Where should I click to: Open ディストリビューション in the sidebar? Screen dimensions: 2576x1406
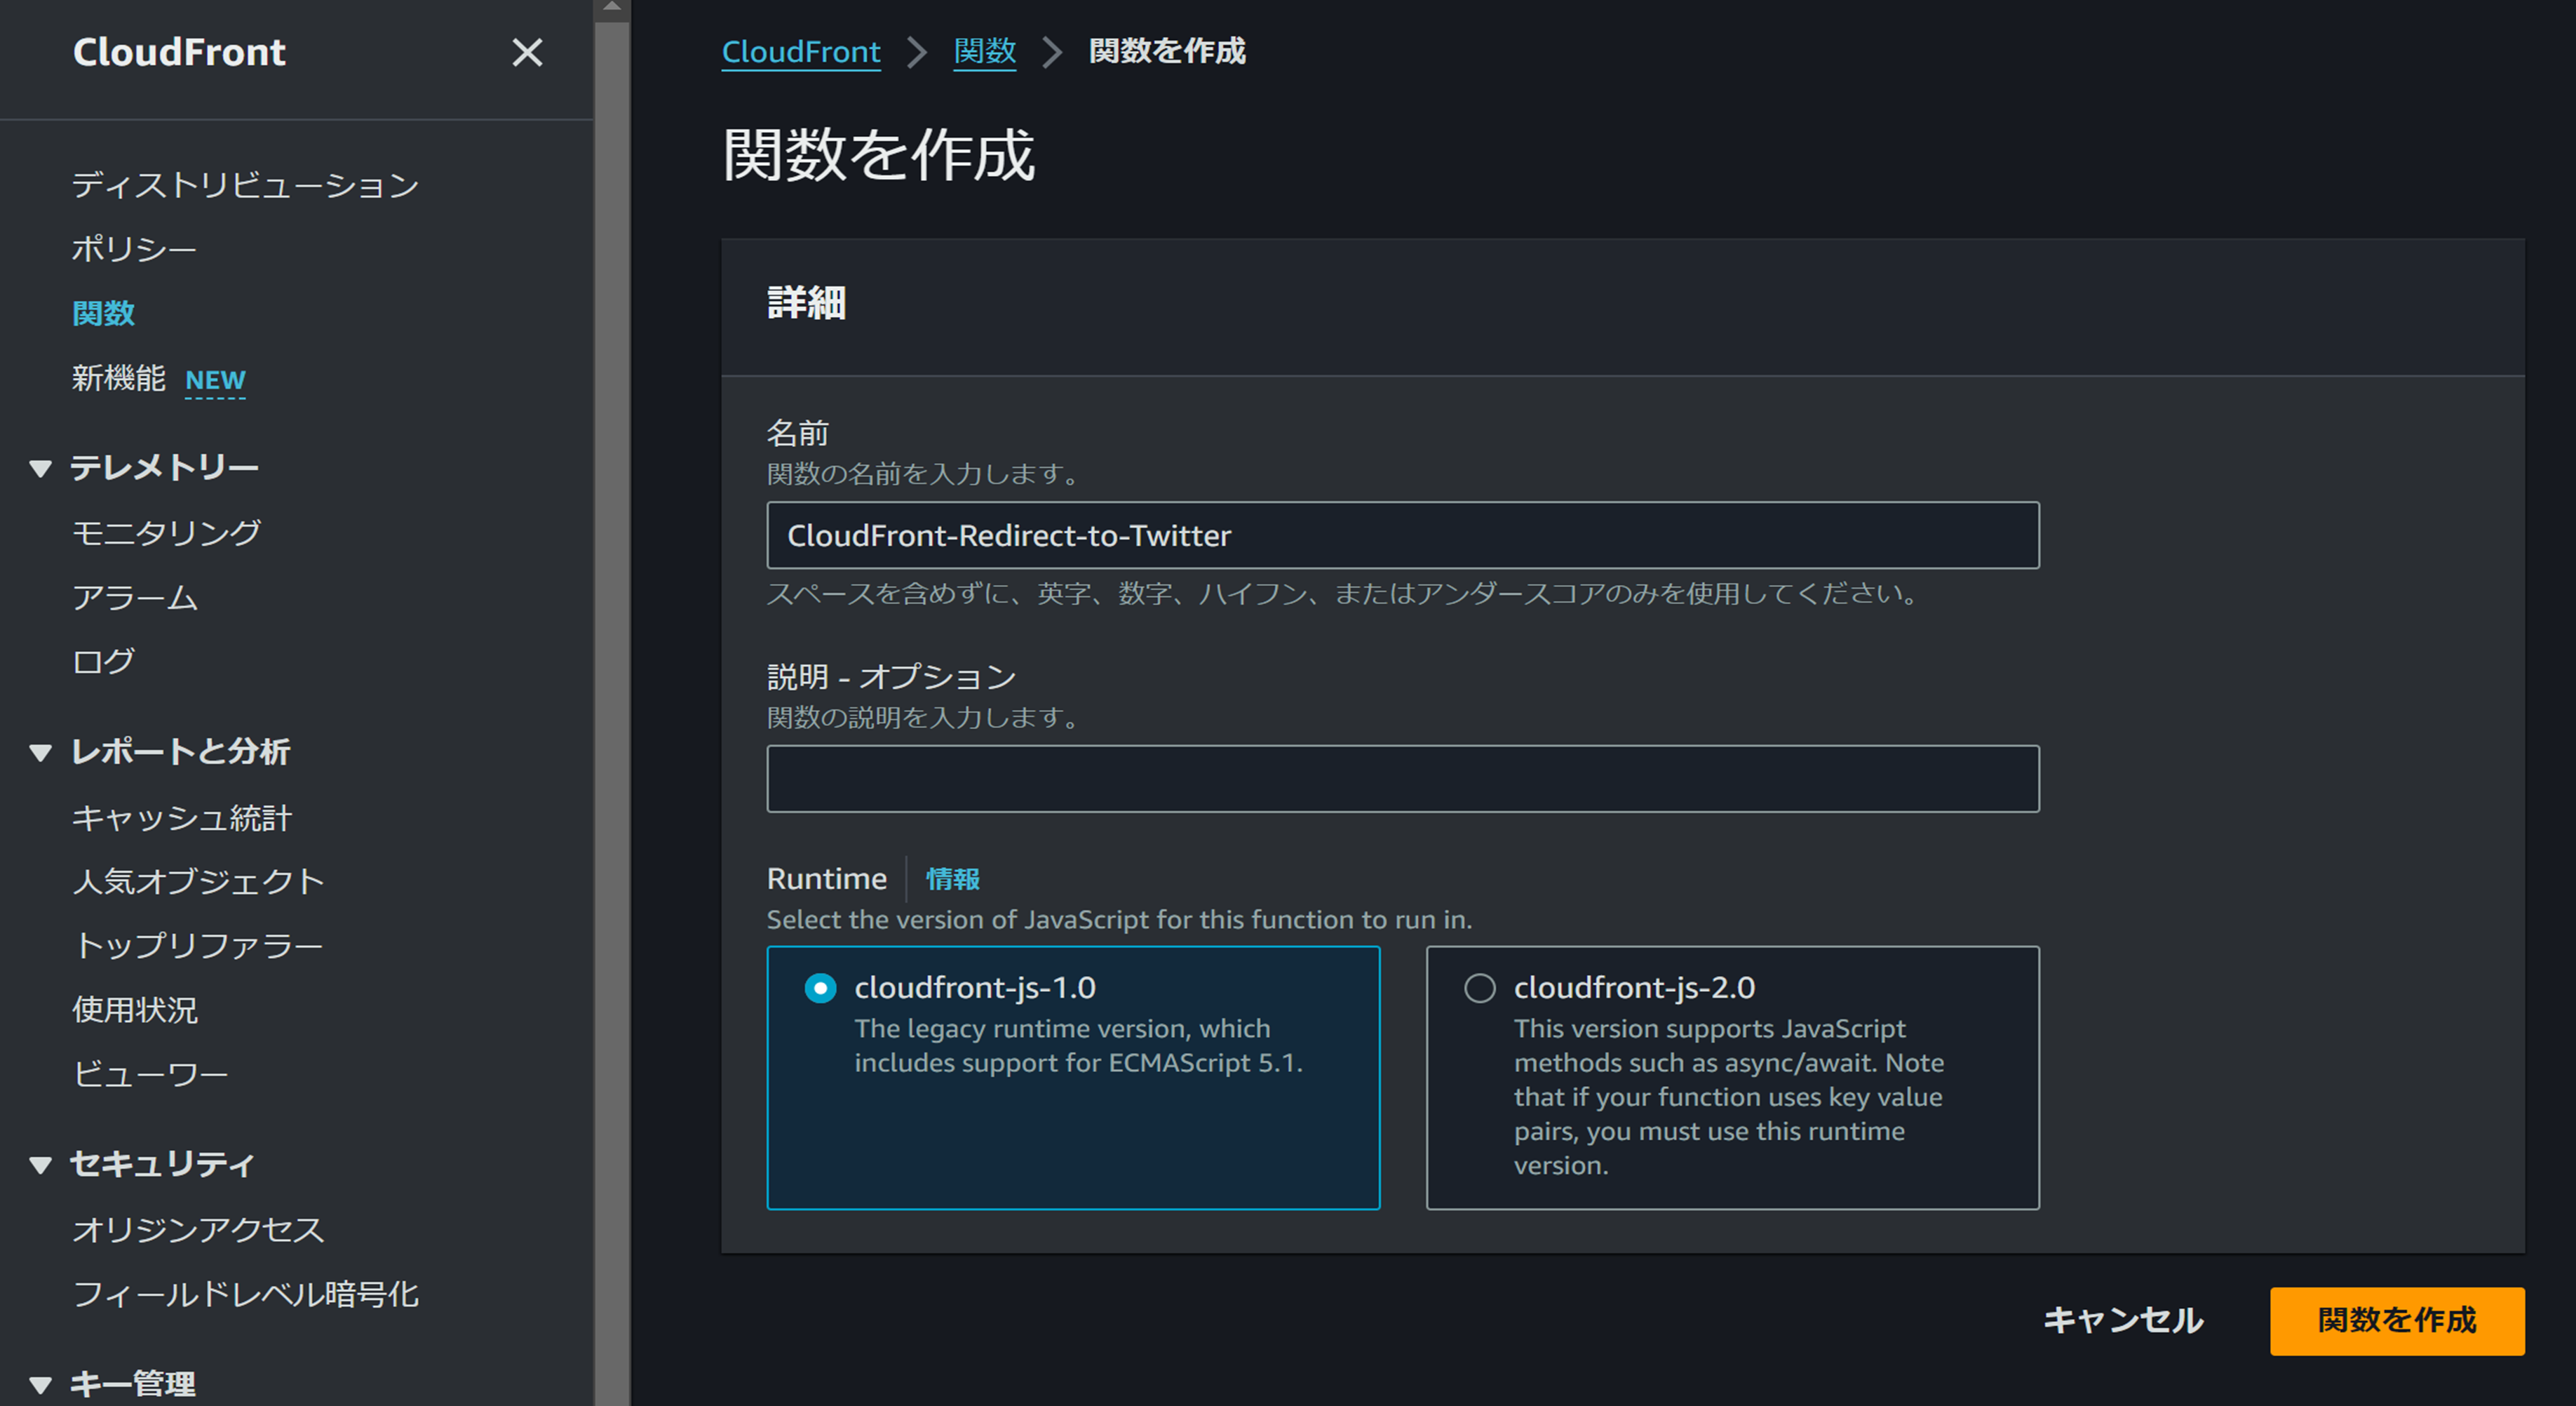pyautogui.click(x=245, y=185)
